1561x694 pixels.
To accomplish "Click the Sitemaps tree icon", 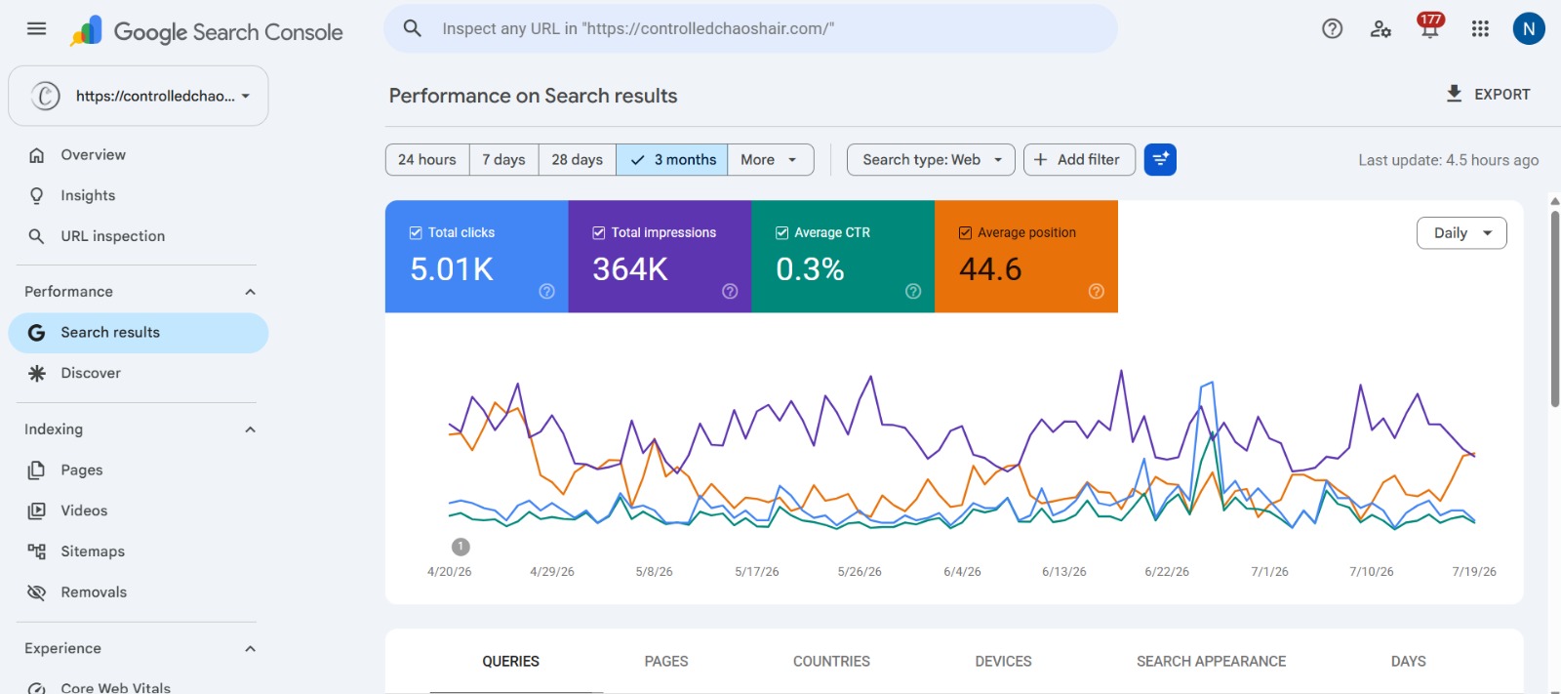I will coord(37,551).
